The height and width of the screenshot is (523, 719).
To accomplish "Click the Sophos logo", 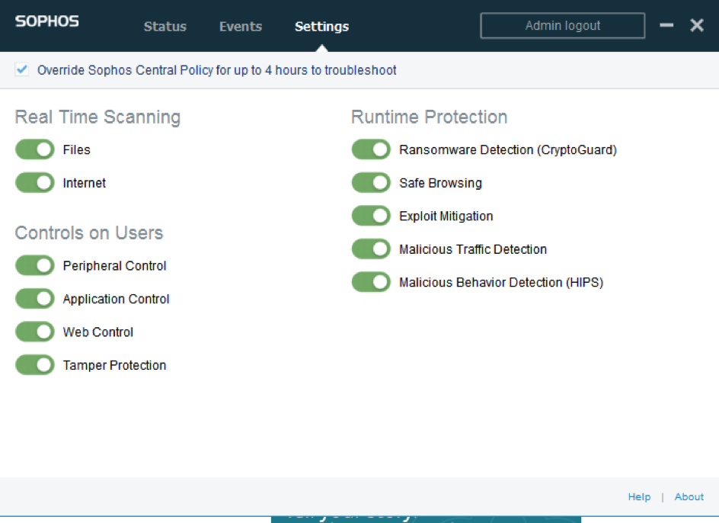I will (x=46, y=21).
